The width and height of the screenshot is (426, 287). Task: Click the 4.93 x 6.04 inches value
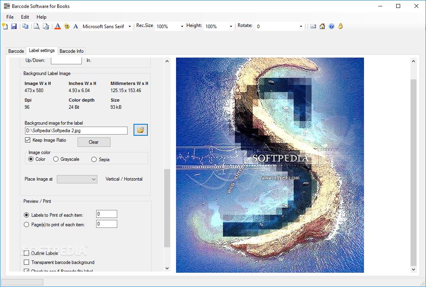pyautogui.click(x=79, y=91)
